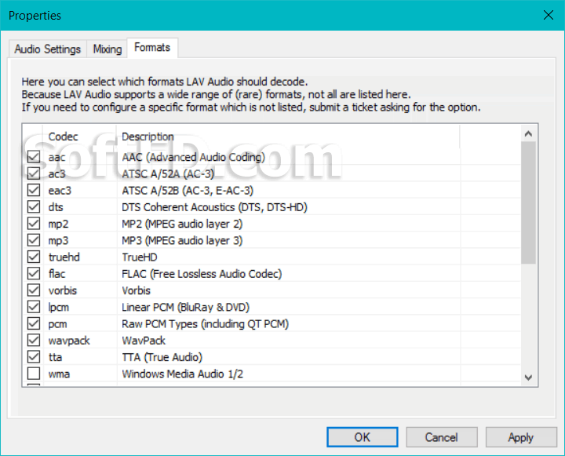Uncheck the mp3 format checkbox

point(34,240)
